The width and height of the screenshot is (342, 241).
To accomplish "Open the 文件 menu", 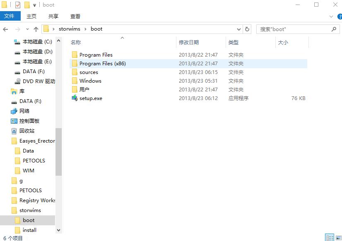I will pyautogui.click(x=10, y=16).
